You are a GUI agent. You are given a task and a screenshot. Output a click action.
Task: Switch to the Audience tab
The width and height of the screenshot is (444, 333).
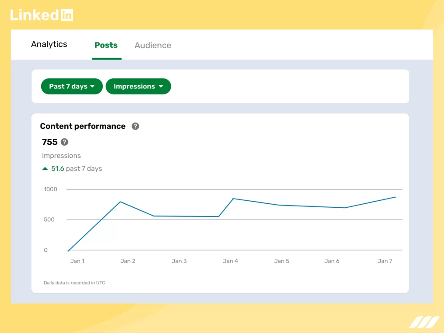click(x=153, y=45)
